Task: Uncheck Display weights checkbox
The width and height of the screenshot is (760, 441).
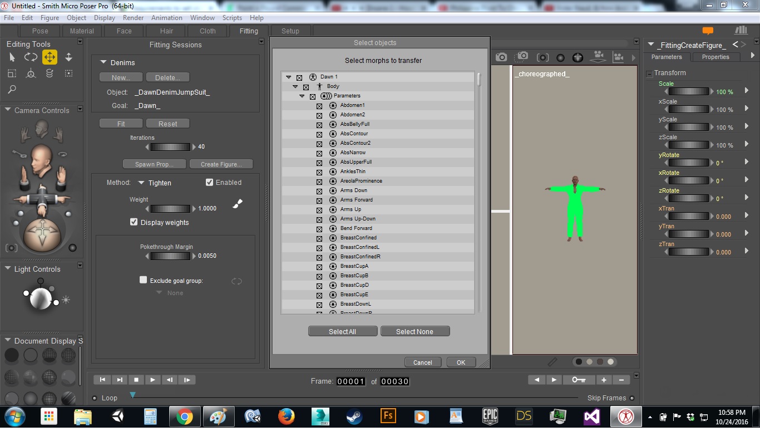Action: (x=134, y=222)
